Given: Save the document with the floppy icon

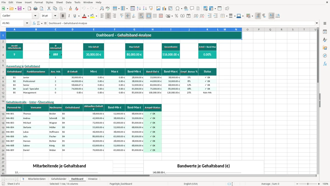Looking at the screenshot, I should pos(20,9).
